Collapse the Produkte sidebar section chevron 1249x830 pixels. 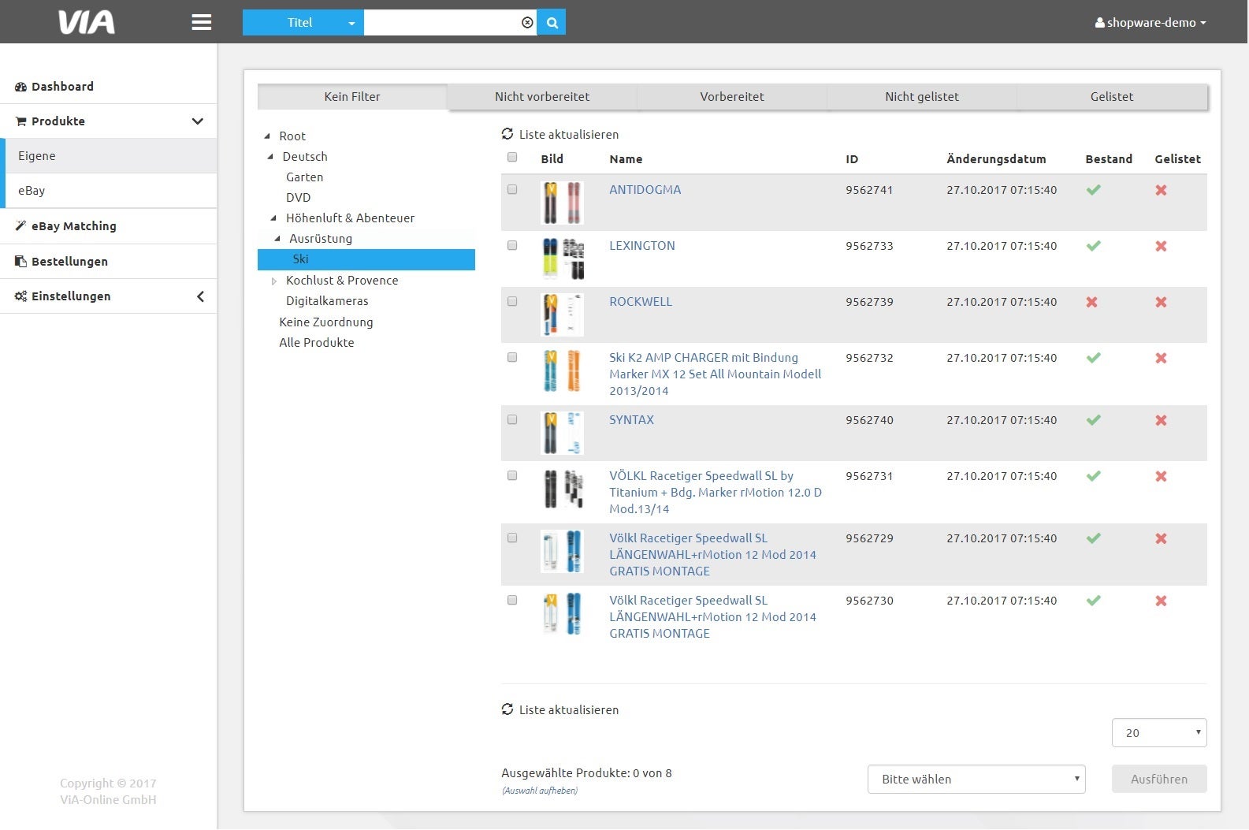(198, 121)
